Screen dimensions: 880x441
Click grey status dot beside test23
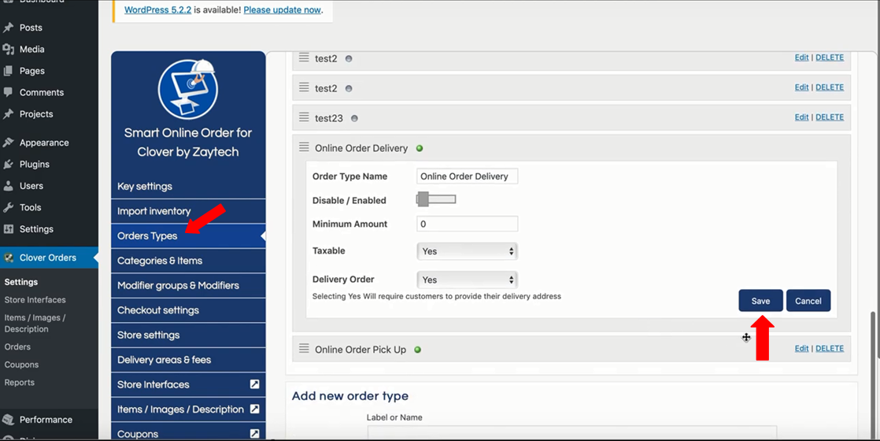click(354, 119)
